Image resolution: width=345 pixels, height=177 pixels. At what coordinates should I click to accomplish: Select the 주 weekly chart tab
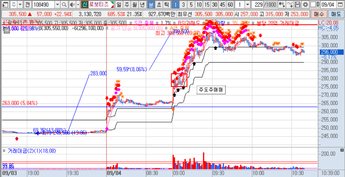[x=126, y=4]
